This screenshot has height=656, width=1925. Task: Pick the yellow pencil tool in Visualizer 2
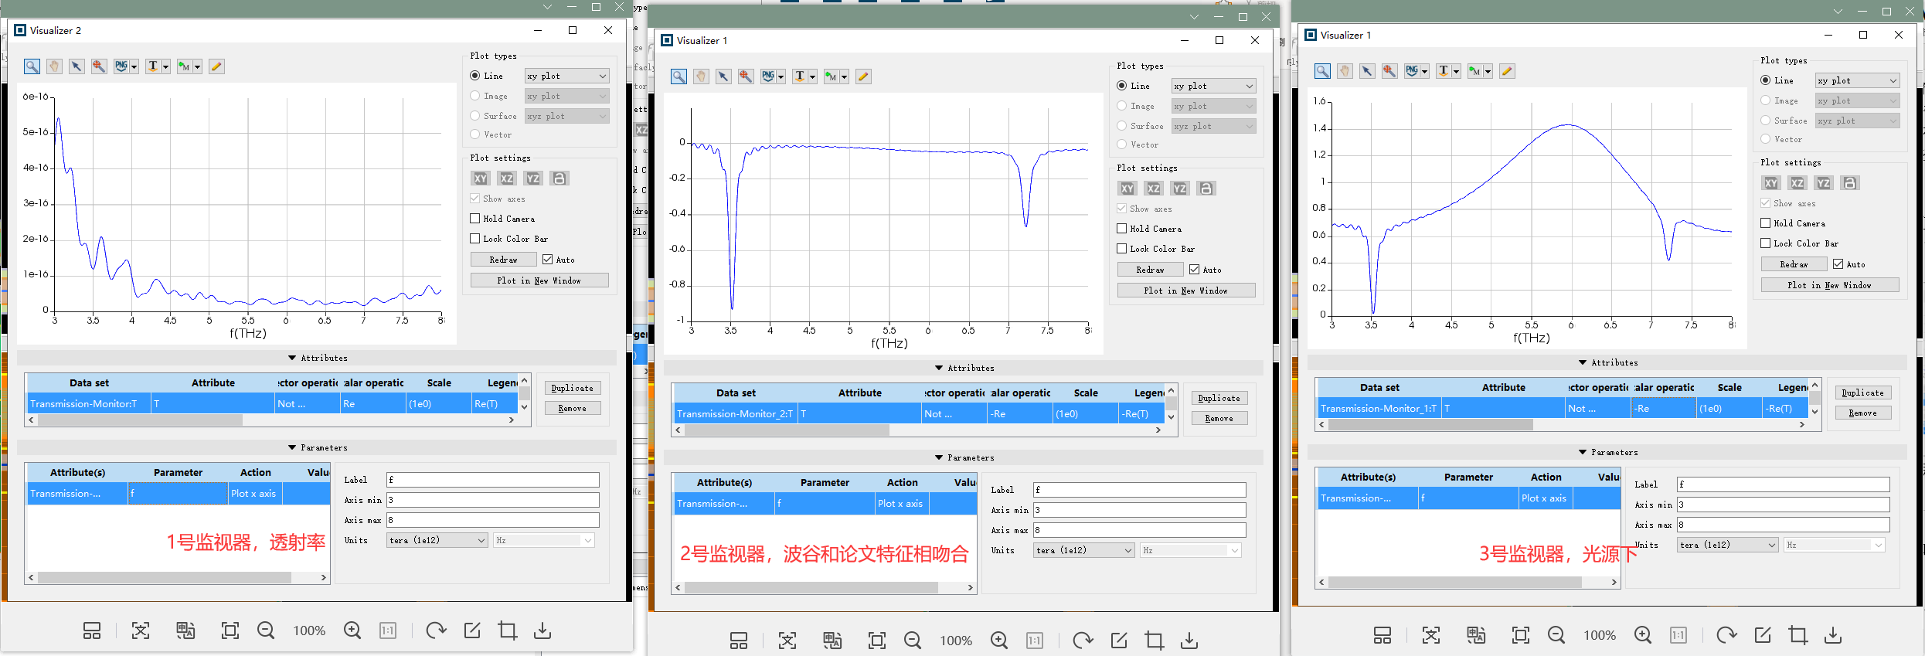click(x=216, y=66)
